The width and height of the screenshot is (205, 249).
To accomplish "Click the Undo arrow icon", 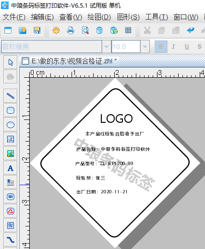I will (191, 30).
